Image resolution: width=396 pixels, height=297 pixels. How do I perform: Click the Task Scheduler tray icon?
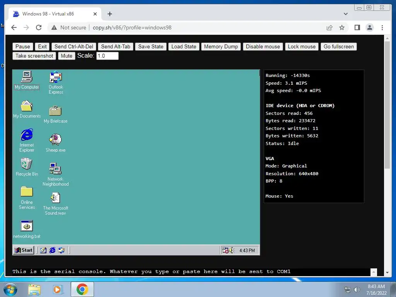click(225, 250)
